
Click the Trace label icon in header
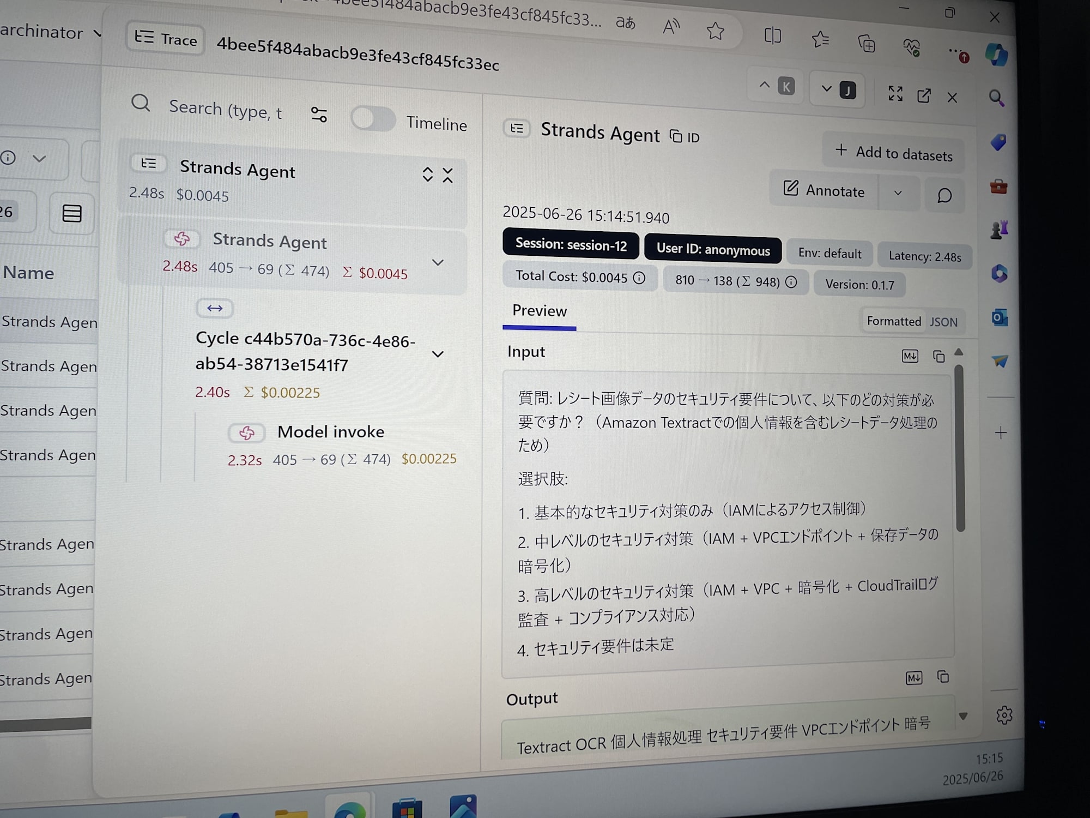[166, 39]
